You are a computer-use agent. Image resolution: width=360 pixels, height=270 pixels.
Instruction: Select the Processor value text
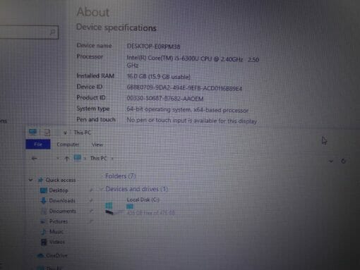(193, 61)
